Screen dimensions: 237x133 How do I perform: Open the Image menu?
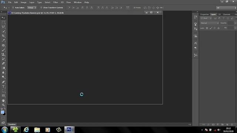[x=23, y=2]
